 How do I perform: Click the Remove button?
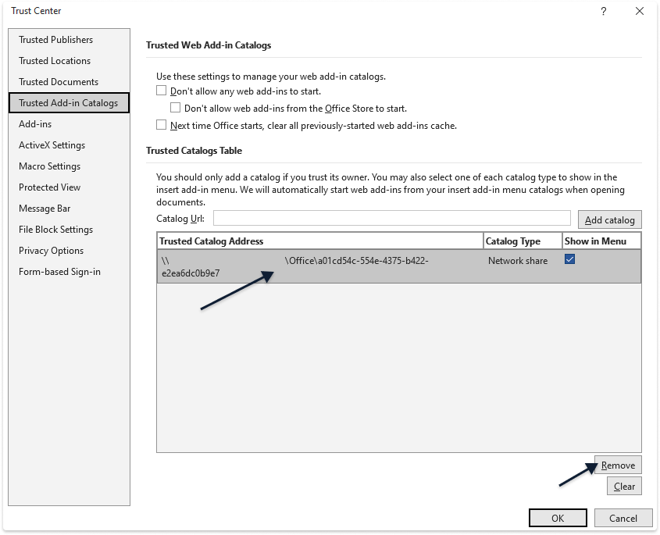coord(617,465)
